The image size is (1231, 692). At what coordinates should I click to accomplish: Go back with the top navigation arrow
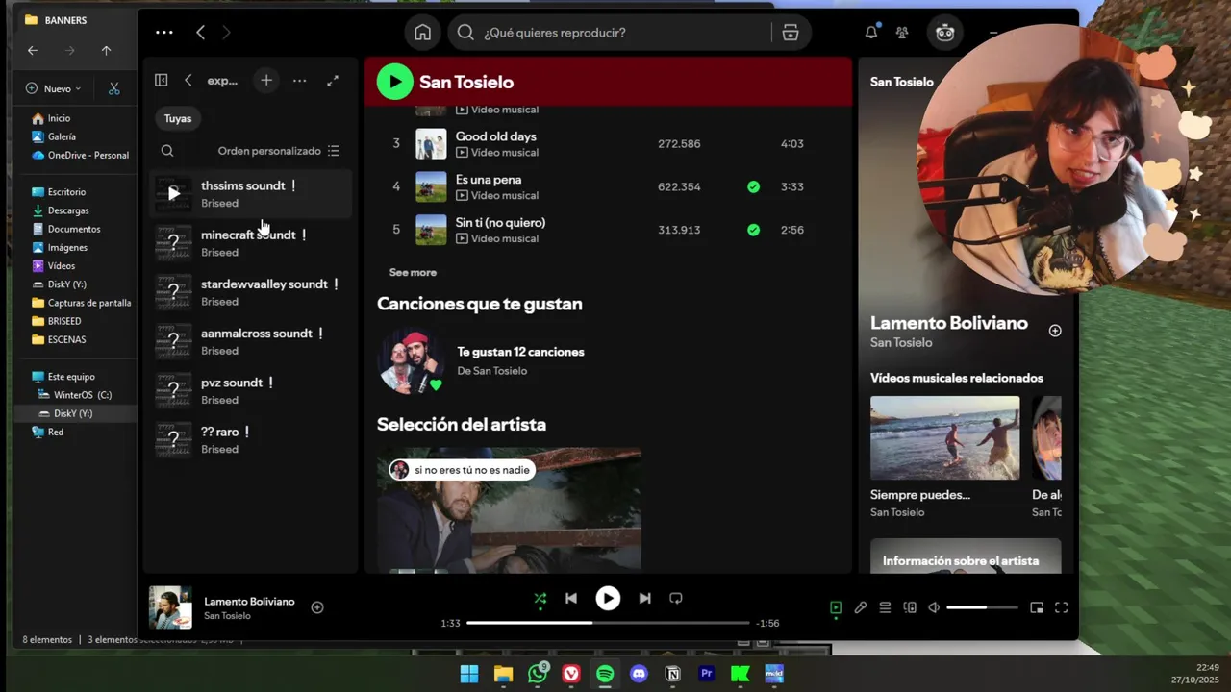(x=200, y=33)
